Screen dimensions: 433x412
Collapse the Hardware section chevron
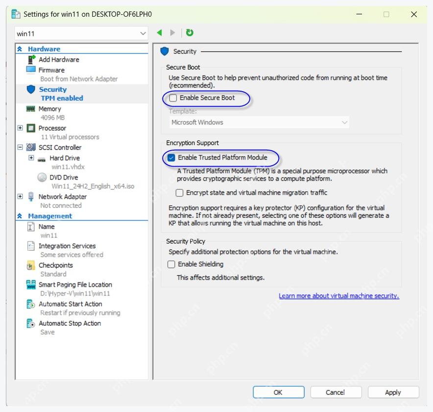[x=20, y=49]
